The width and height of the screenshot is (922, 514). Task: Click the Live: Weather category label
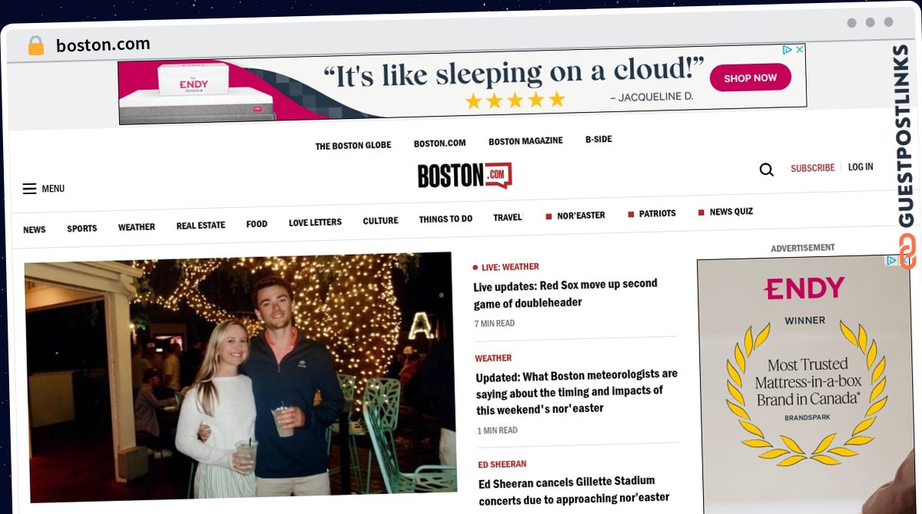point(510,267)
